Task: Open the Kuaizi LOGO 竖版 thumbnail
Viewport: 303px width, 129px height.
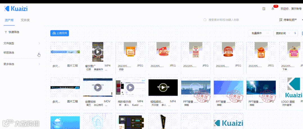Action: [x=294, y=87]
